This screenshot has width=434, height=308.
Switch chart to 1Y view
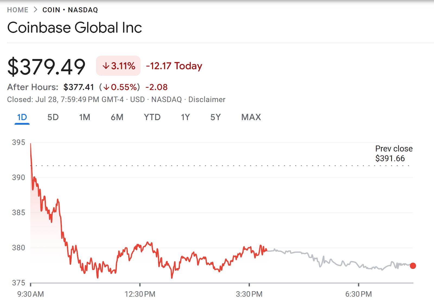click(x=186, y=117)
